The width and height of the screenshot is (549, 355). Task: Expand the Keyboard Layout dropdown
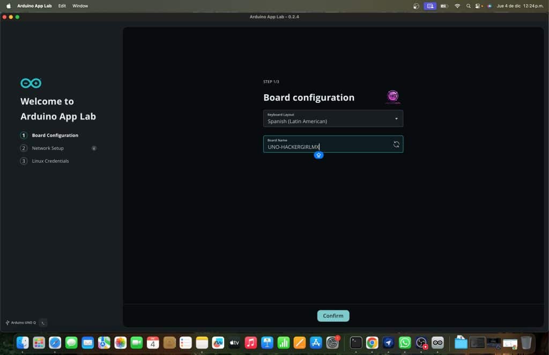pyautogui.click(x=333, y=118)
